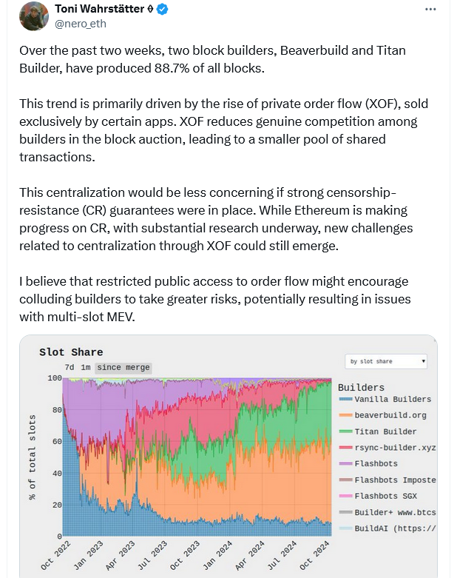Open the Slot Share chart image
Viewport: 457px width, 578px height.
pos(228,457)
